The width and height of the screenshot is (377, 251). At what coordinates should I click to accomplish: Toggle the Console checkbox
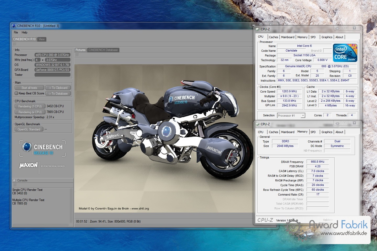(x=14, y=180)
